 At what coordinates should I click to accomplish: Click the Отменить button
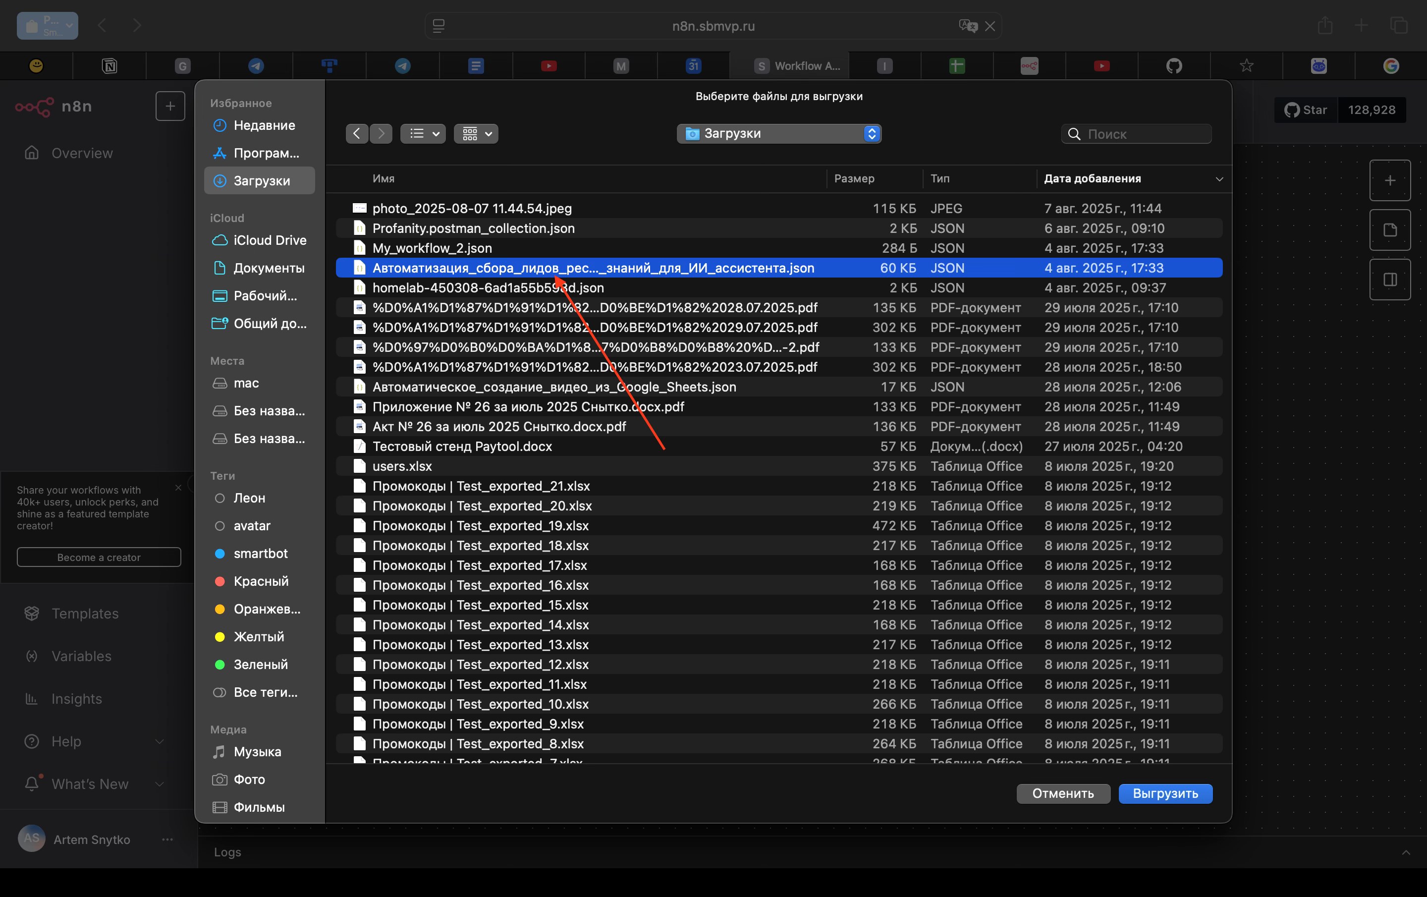tap(1062, 793)
